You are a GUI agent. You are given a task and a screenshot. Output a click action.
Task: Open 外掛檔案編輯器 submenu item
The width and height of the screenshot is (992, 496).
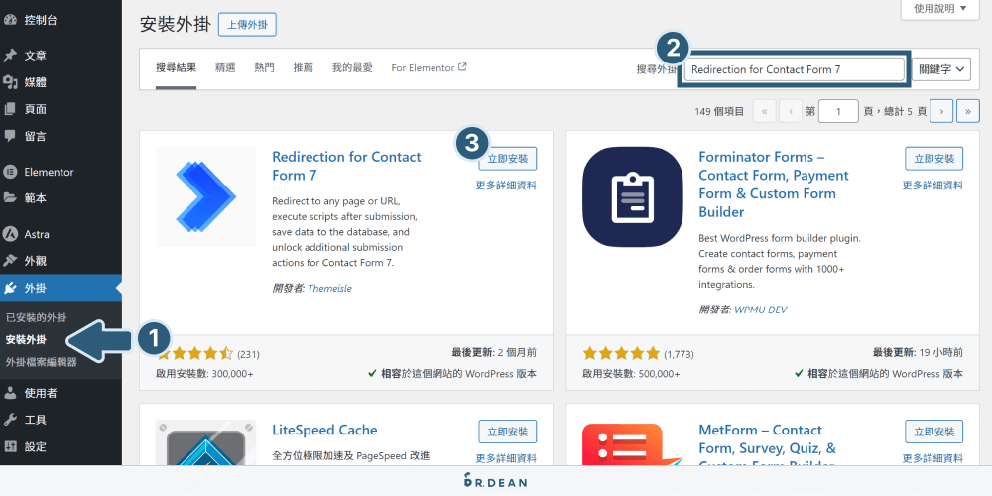(41, 362)
